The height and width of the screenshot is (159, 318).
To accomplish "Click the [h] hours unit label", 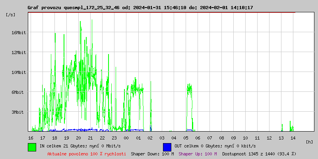I will [309, 142].
